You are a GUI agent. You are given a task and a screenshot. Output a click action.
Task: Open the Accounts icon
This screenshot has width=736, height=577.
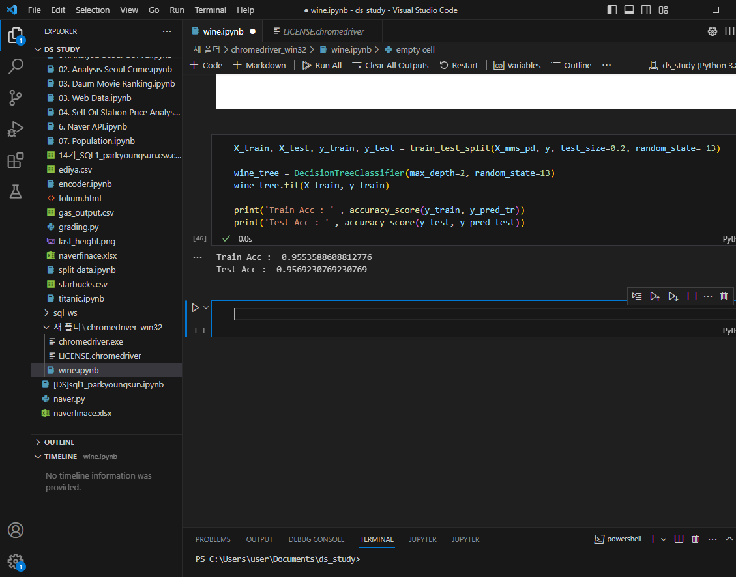coord(16,530)
